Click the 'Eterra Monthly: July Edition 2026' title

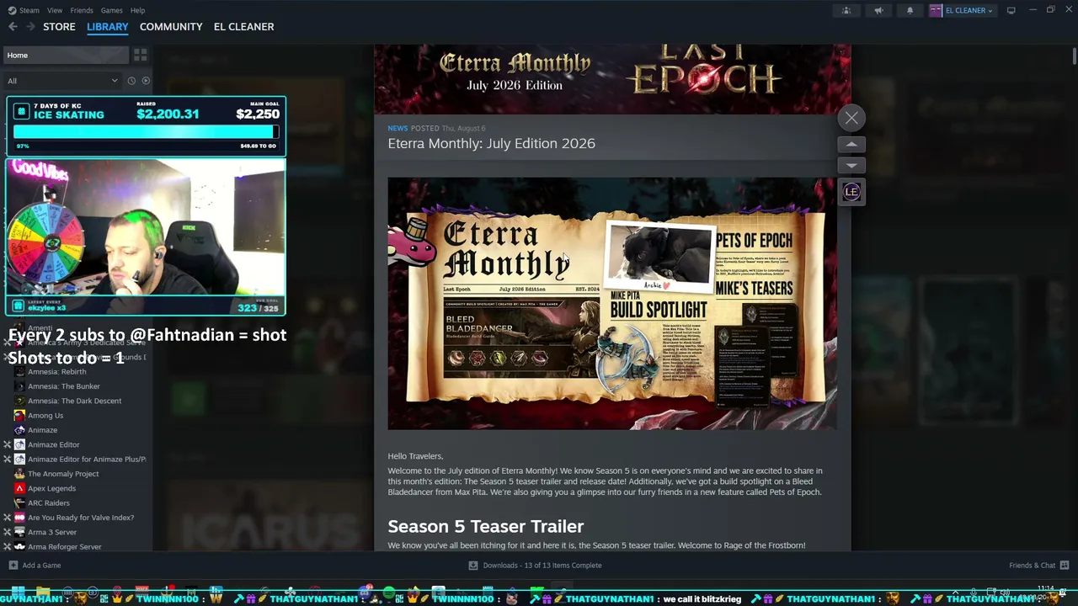click(491, 143)
